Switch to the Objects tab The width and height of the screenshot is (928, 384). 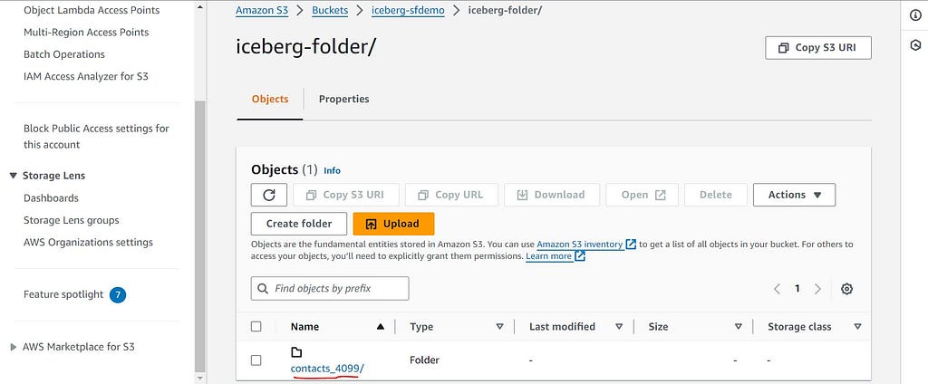pyautogui.click(x=270, y=99)
